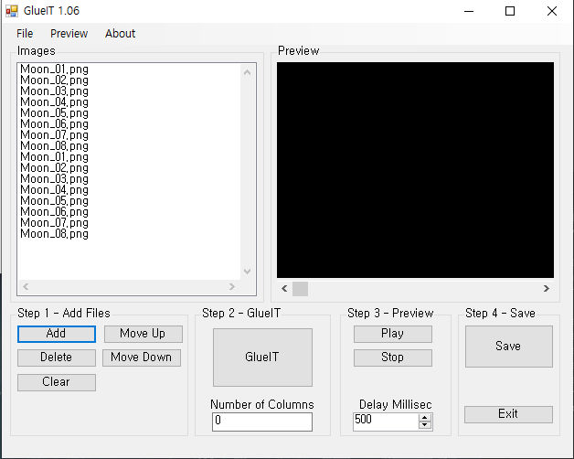Click the Move Up button

(143, 334)
